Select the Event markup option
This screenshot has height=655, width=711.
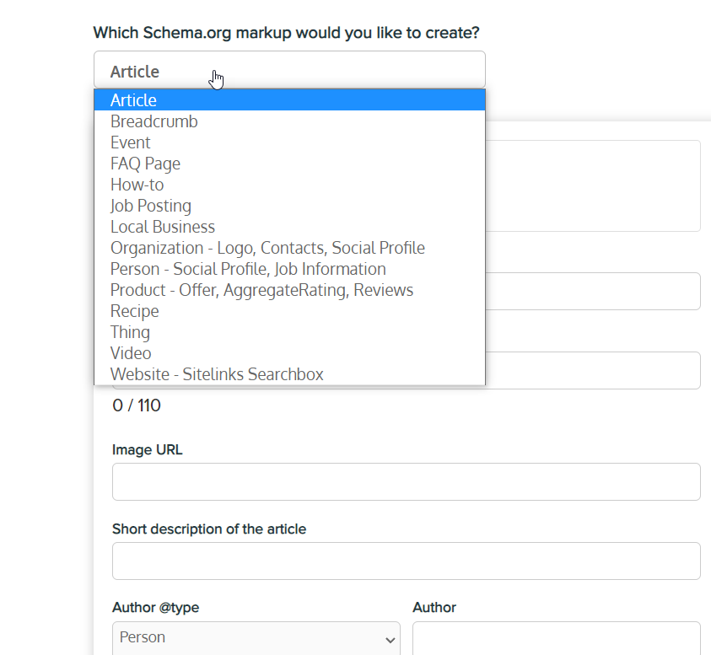(x=130, y=142)
